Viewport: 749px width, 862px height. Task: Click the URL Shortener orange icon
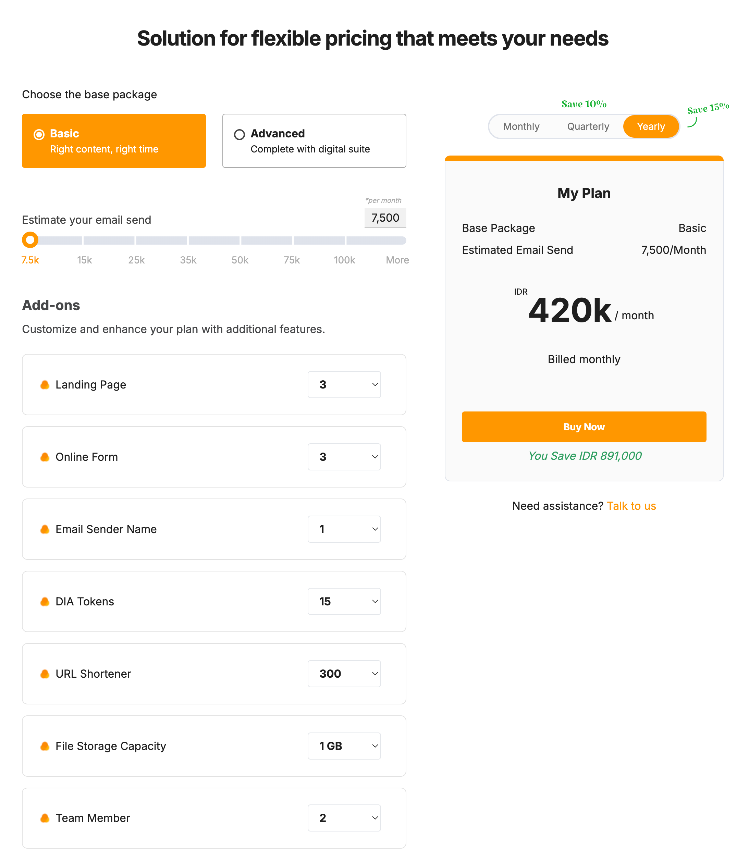(x=45, y=674)
